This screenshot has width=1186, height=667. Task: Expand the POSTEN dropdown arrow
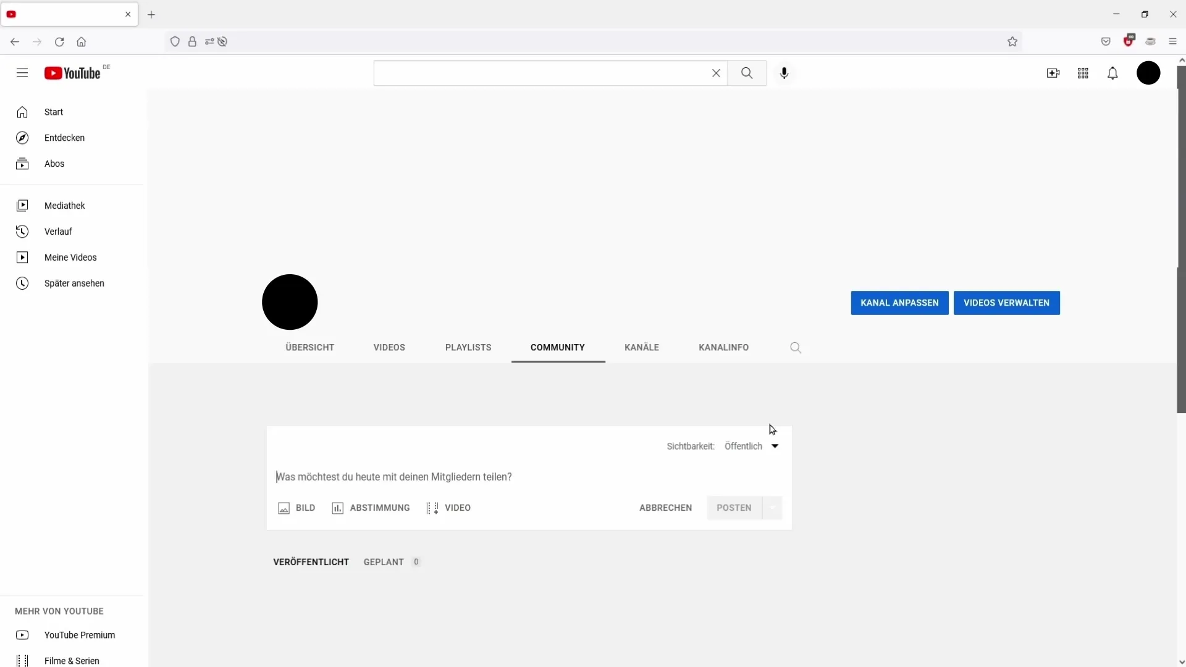point(772,508)
